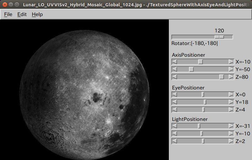Click the Z=80 value label

[x=242, y=77]
